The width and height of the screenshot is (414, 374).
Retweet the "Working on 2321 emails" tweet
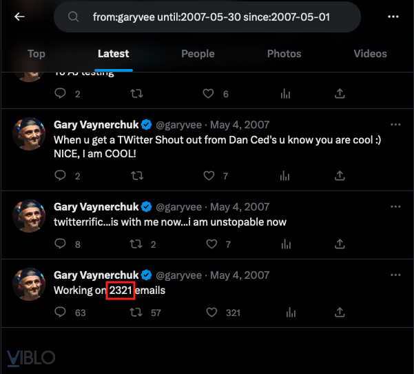tap(136, 313)
